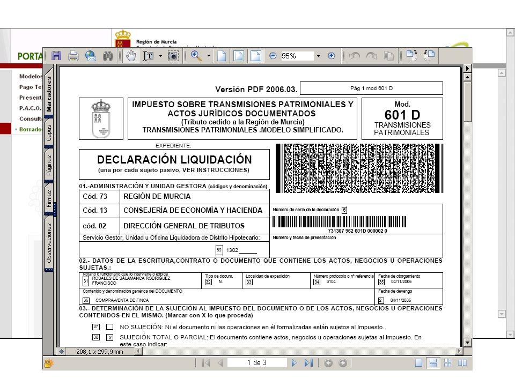Click Borrador link in portal sidebar
The image size is (515, 386).
tap(31, 129)
